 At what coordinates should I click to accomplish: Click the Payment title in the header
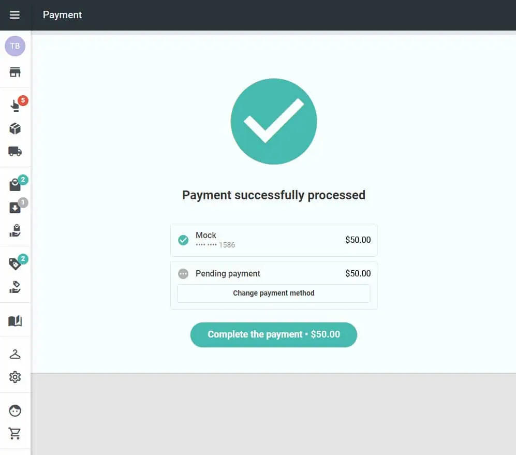pos(62,14)
